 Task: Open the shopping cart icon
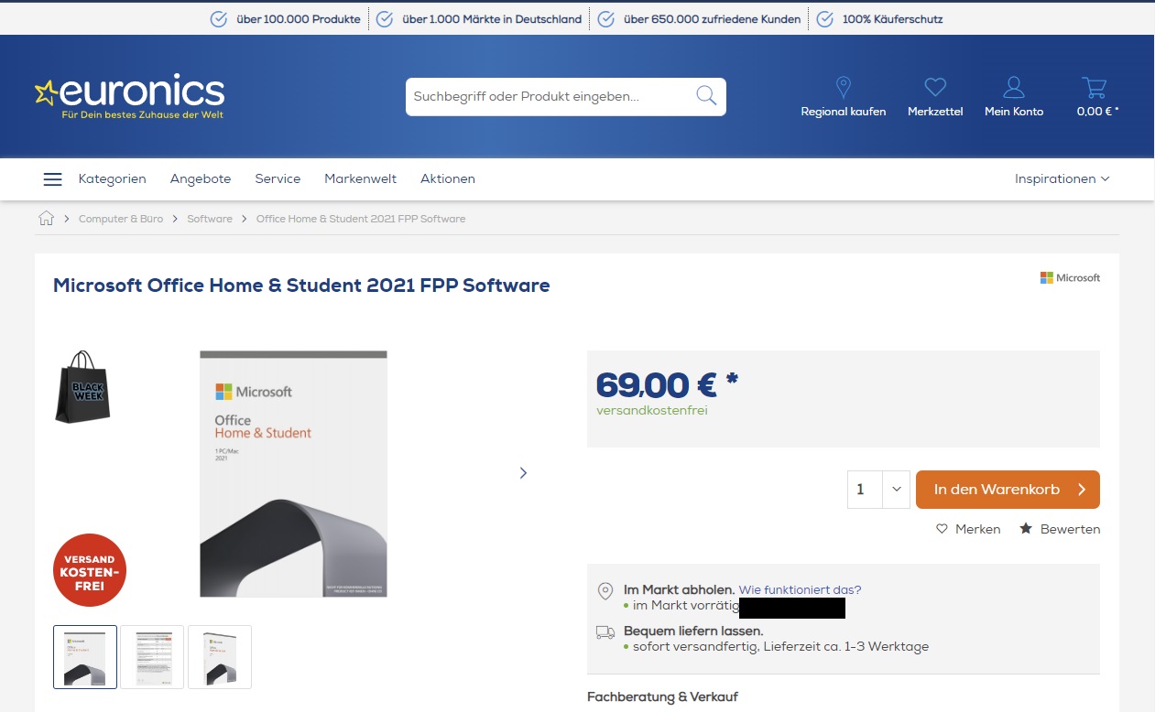1095,88
